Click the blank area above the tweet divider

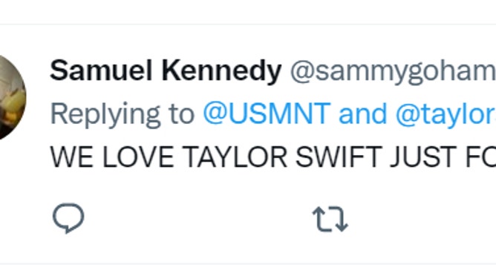[x=248, y=11]
